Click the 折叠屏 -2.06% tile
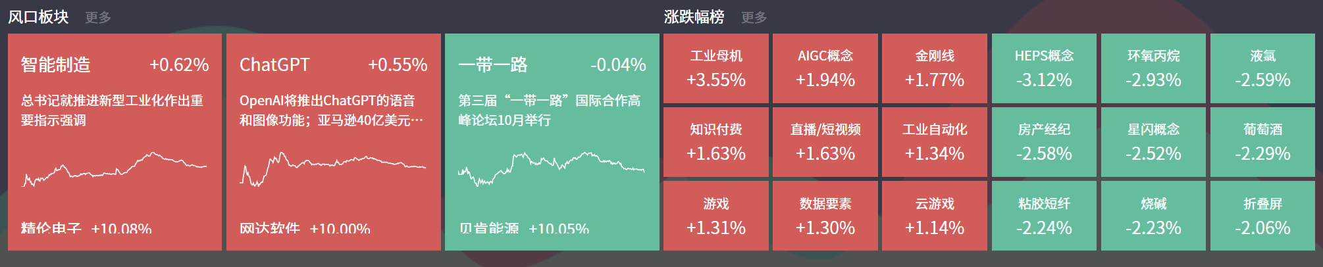Viewport: 1323px width, 267px height. click(1262, 216)
